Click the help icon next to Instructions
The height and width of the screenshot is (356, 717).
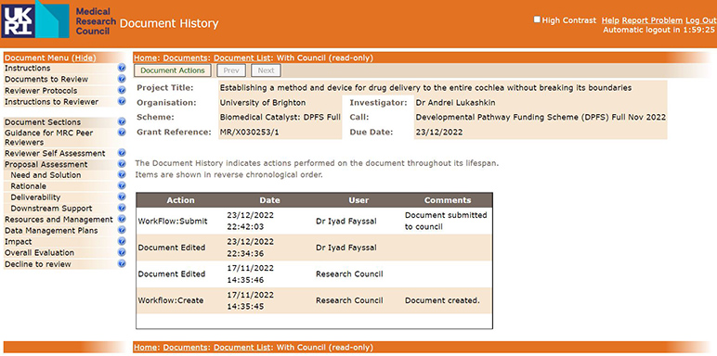[122, 68]
